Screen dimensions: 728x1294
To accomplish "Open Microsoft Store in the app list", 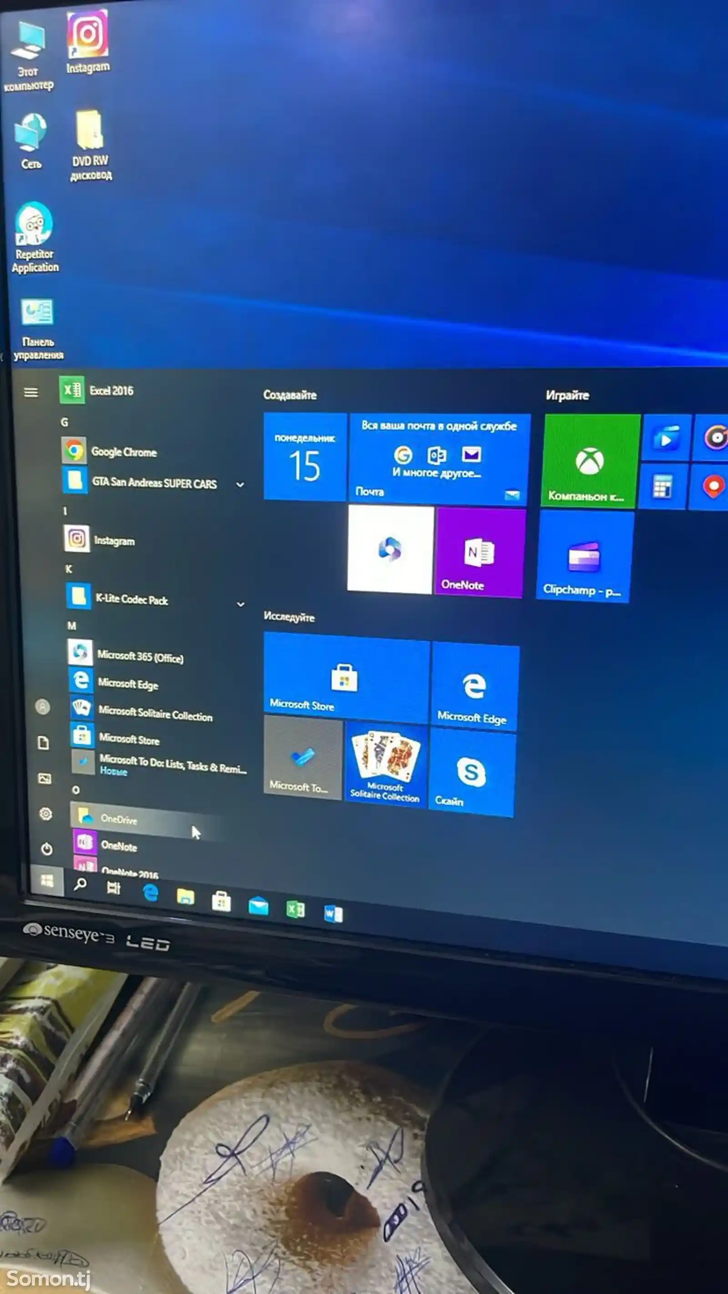I will [116, 738].
